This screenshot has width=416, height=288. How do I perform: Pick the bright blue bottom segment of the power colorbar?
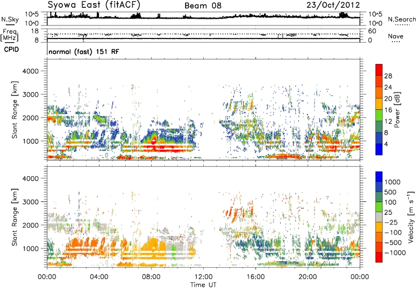[x=379, y=149]
